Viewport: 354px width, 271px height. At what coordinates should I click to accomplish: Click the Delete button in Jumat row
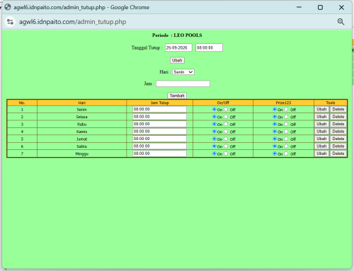pos(338,139)
